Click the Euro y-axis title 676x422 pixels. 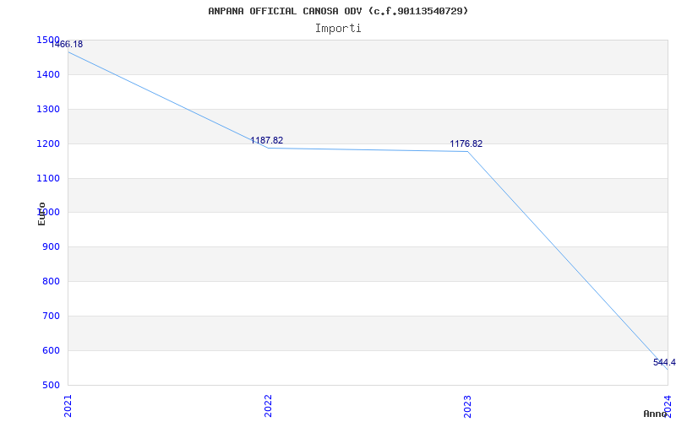[41, 214]
